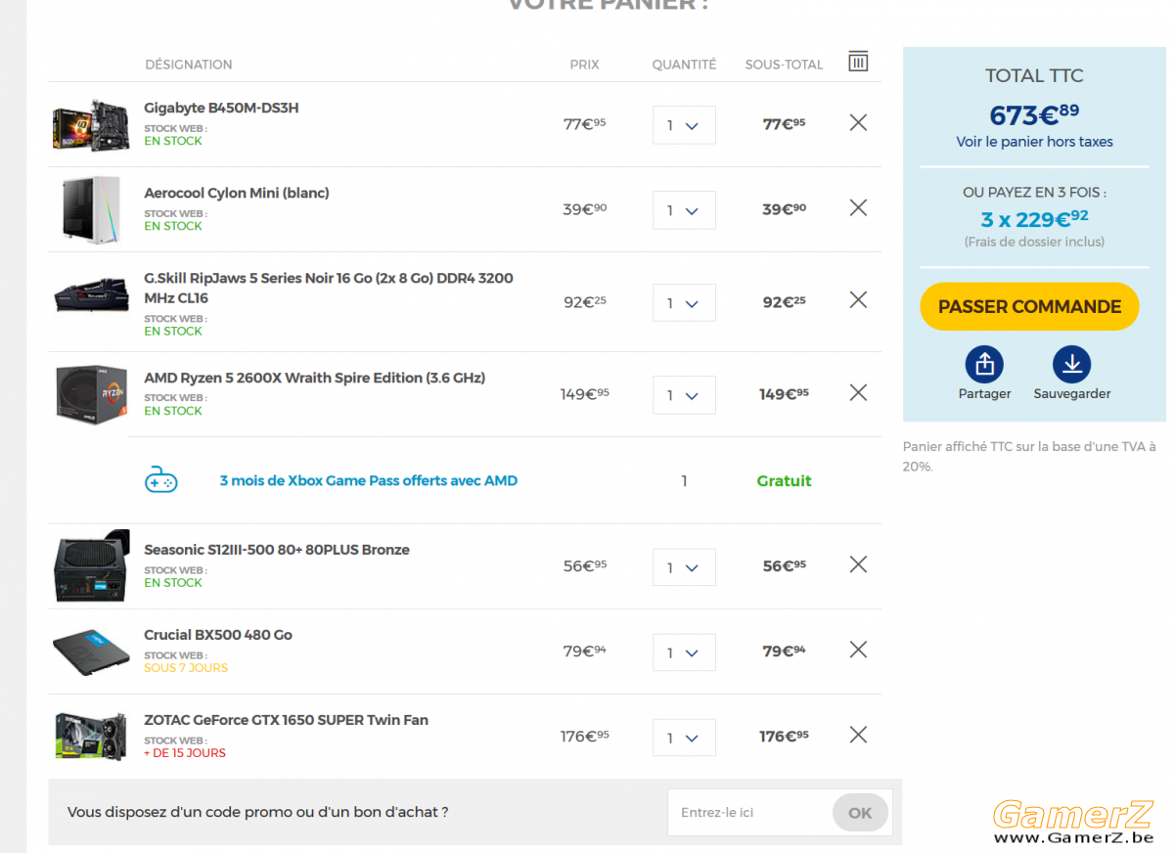Open '3 mois de Xbox Game Pass' offer link
The height and width of the screenshot is (853, 1174).
tap(369, 480)
